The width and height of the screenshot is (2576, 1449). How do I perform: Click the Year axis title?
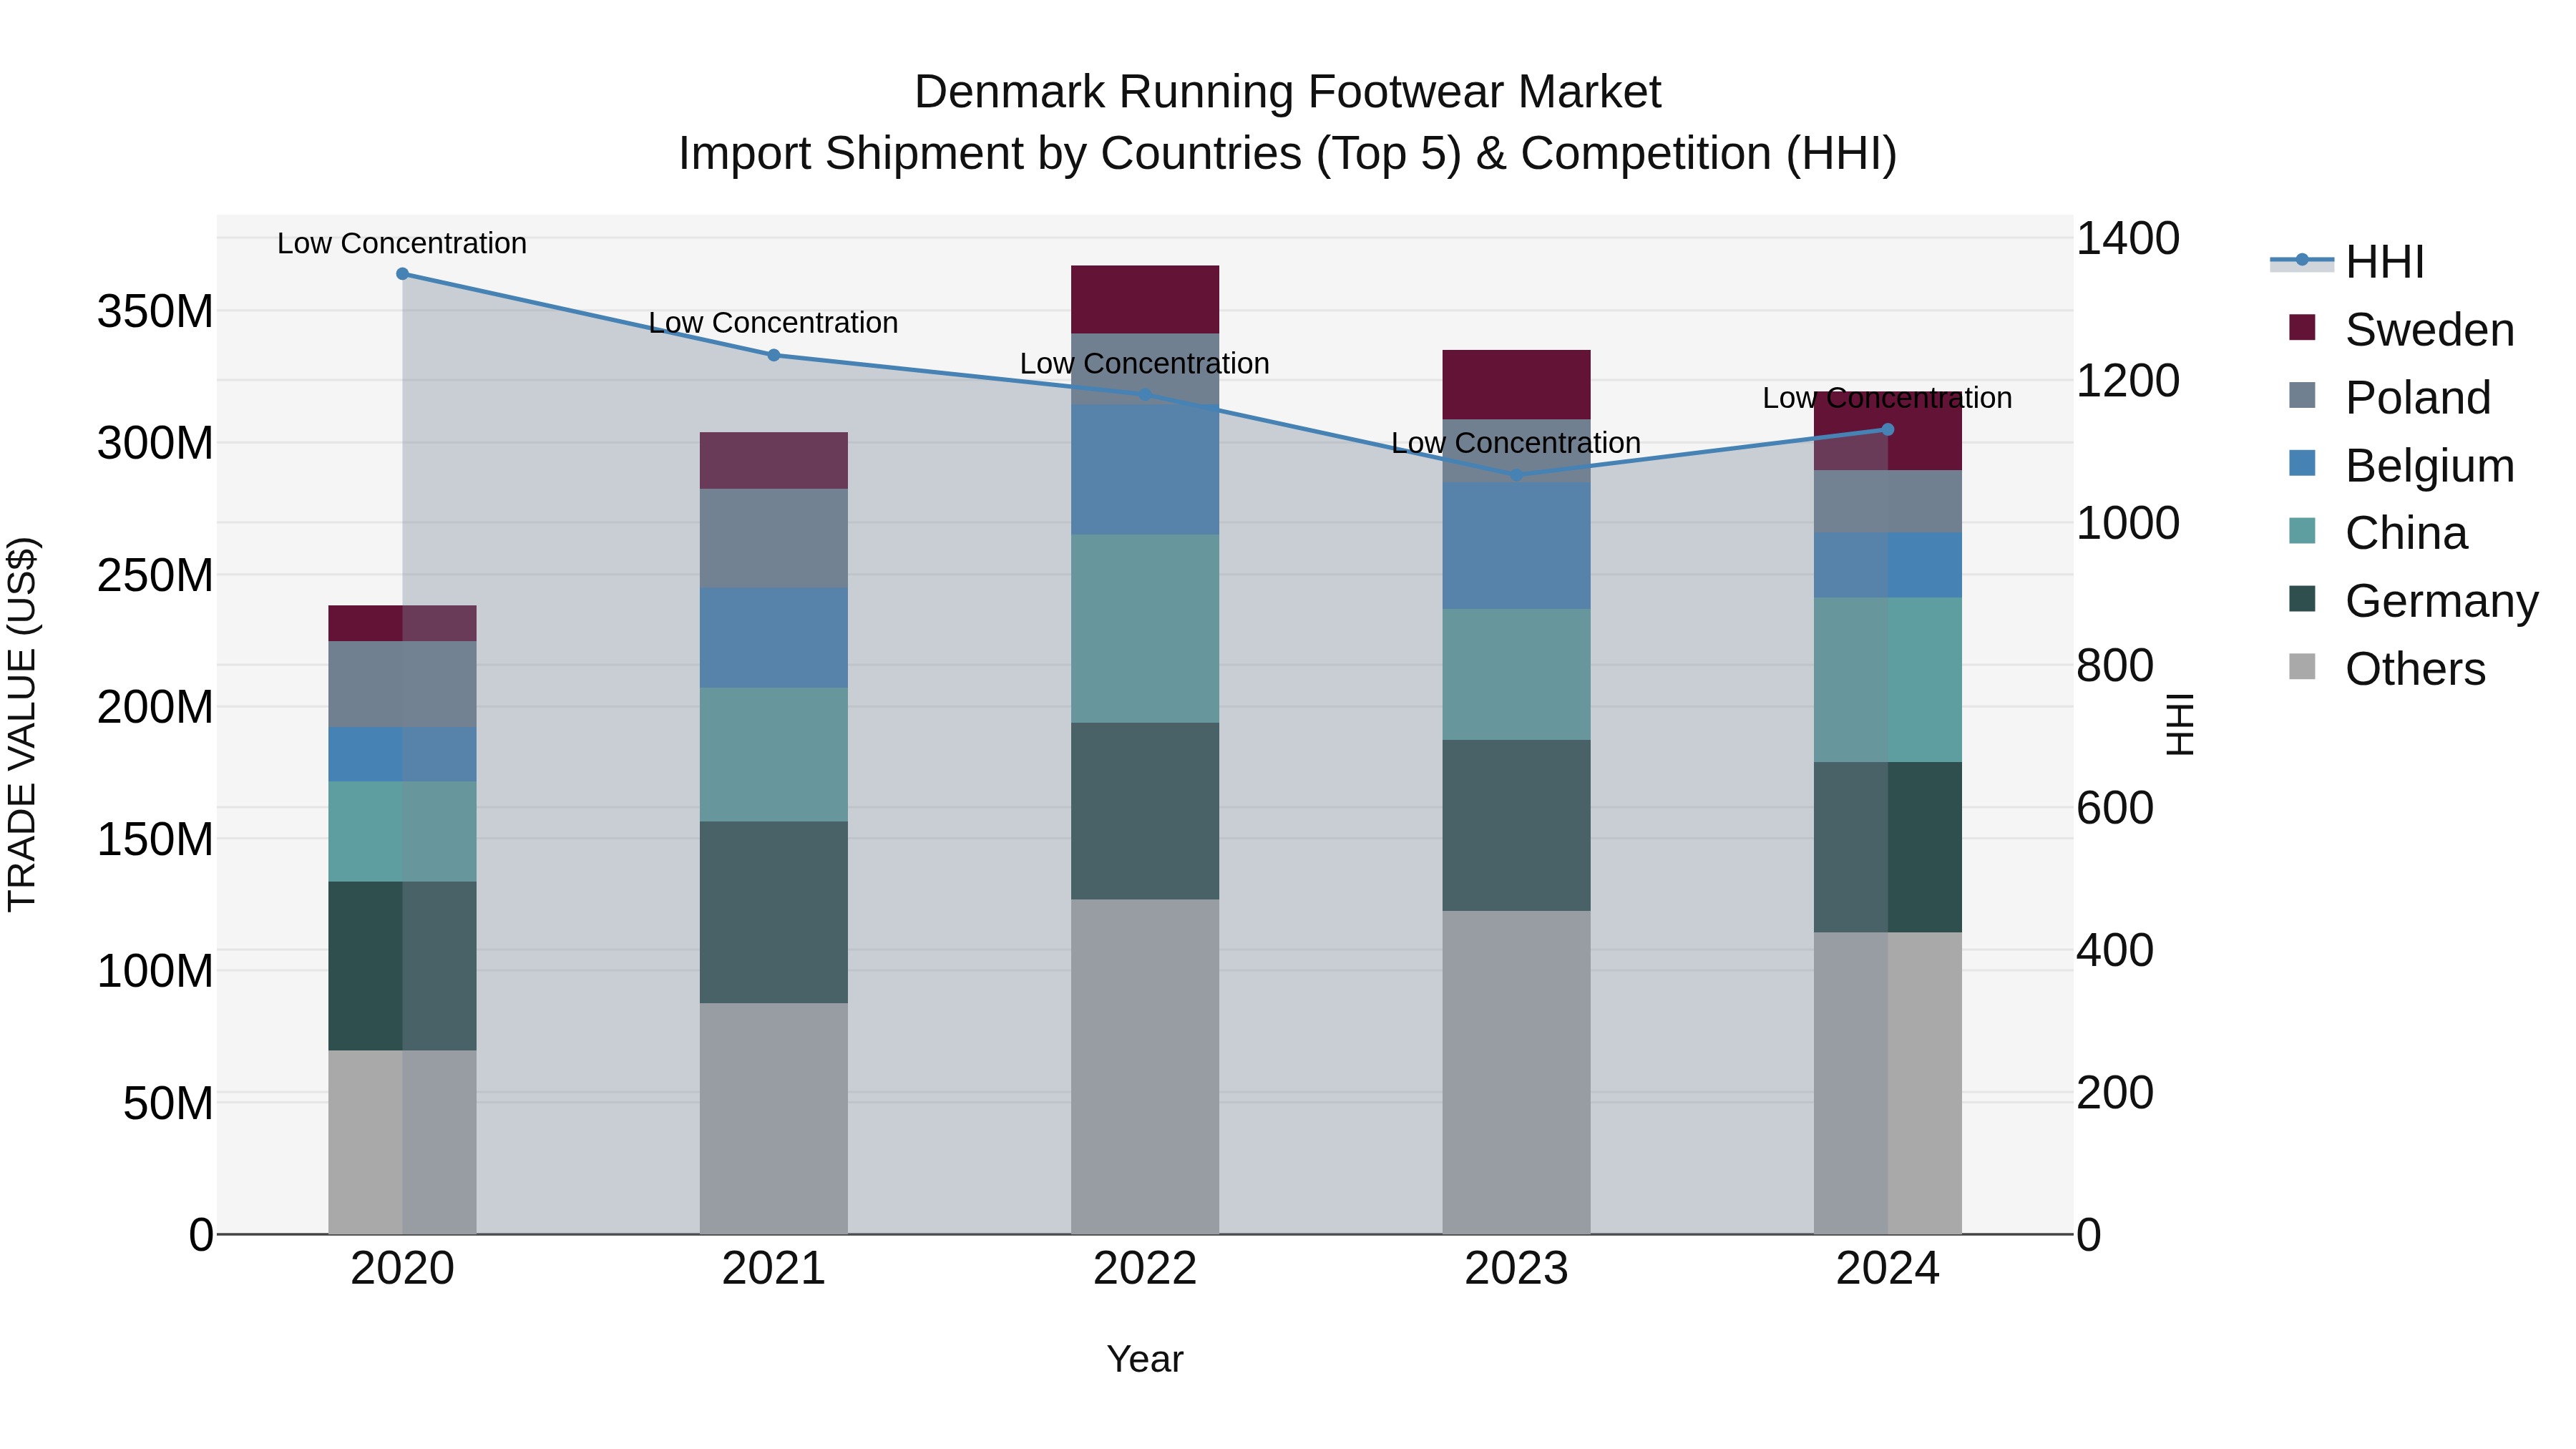1145,1360
